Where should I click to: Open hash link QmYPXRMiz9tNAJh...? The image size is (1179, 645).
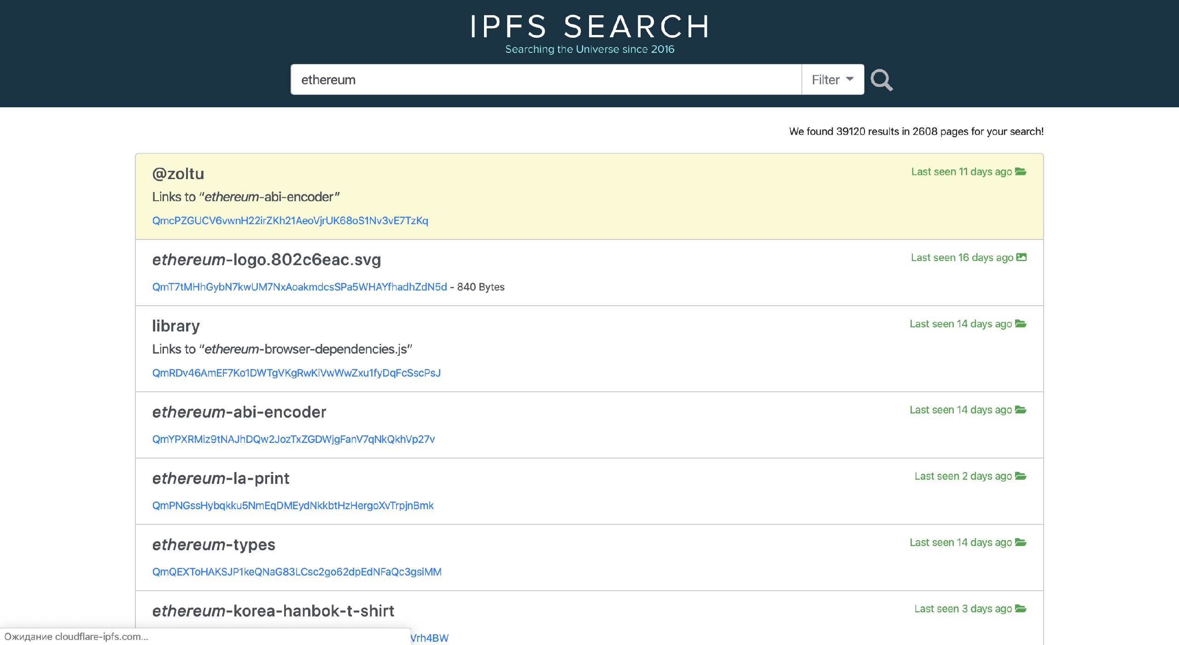pyautogui.click(x=293, y=439)
